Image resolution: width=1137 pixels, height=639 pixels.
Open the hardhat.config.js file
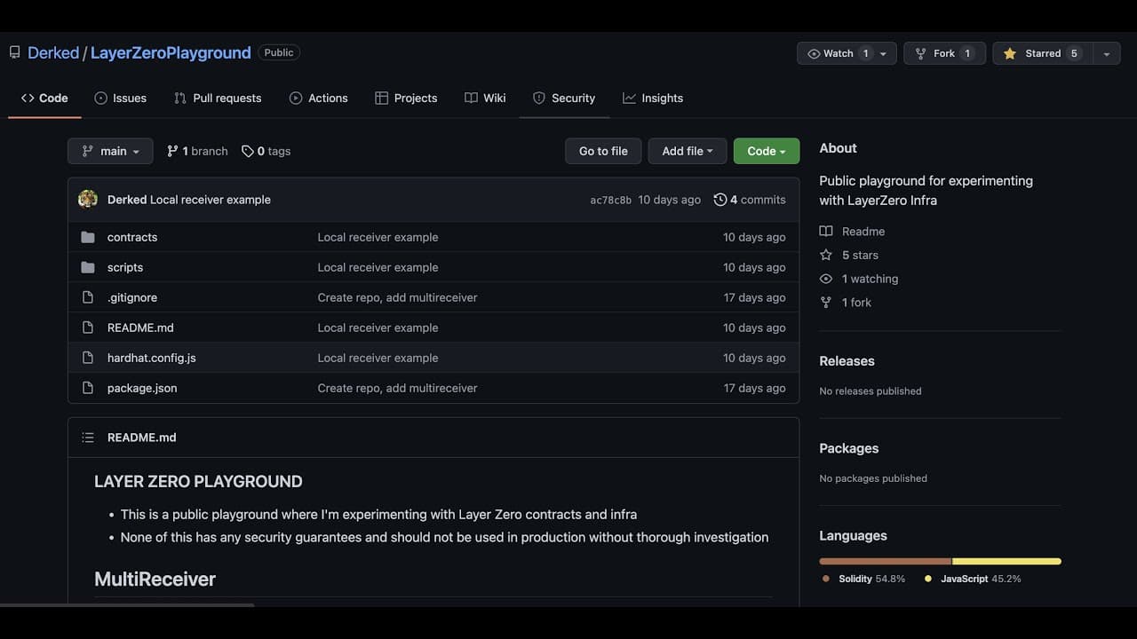(x=152, y=358)
